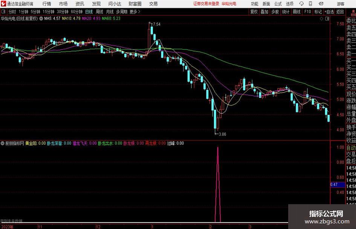Click the 2023年 label on time axis

point(7,227)
